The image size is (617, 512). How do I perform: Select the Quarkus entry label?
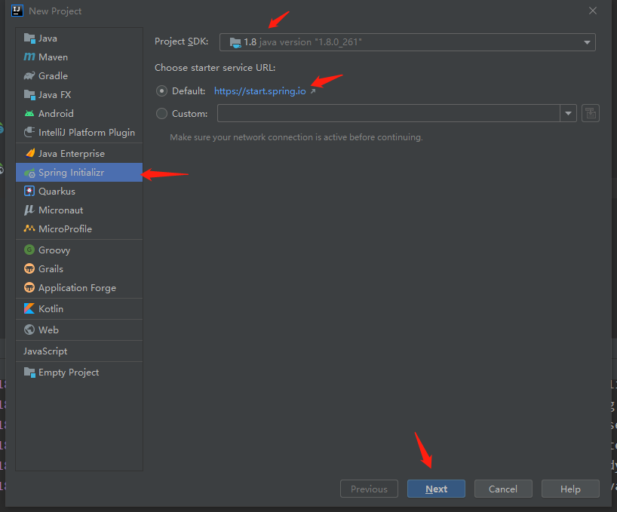[57, 191]
